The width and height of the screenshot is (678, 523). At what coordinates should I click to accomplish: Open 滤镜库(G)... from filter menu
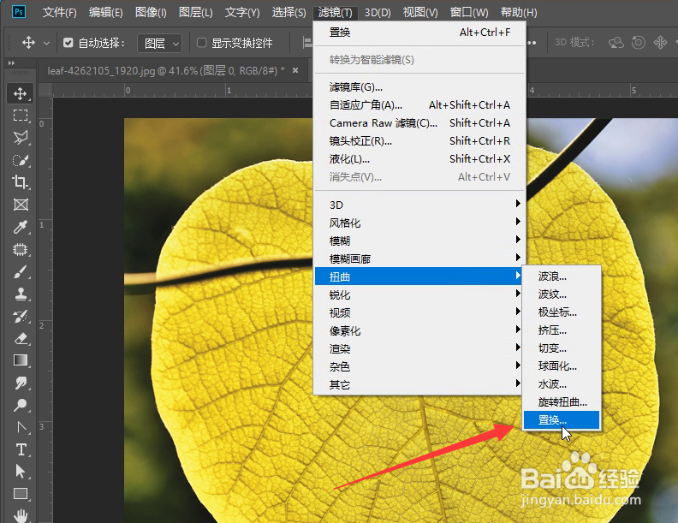tap(419, 87)
